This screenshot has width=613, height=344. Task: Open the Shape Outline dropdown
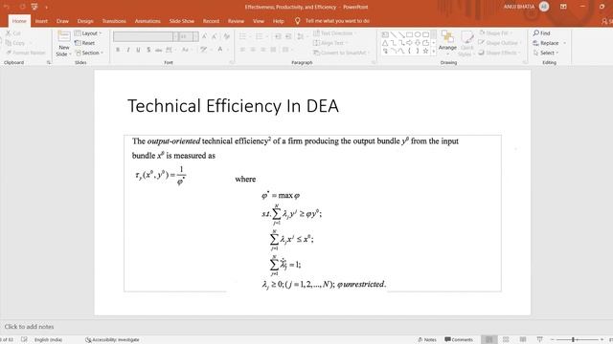tap(500, 43)
